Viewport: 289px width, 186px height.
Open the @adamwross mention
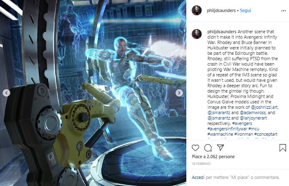pyautogui.click(x=253, y=113)
